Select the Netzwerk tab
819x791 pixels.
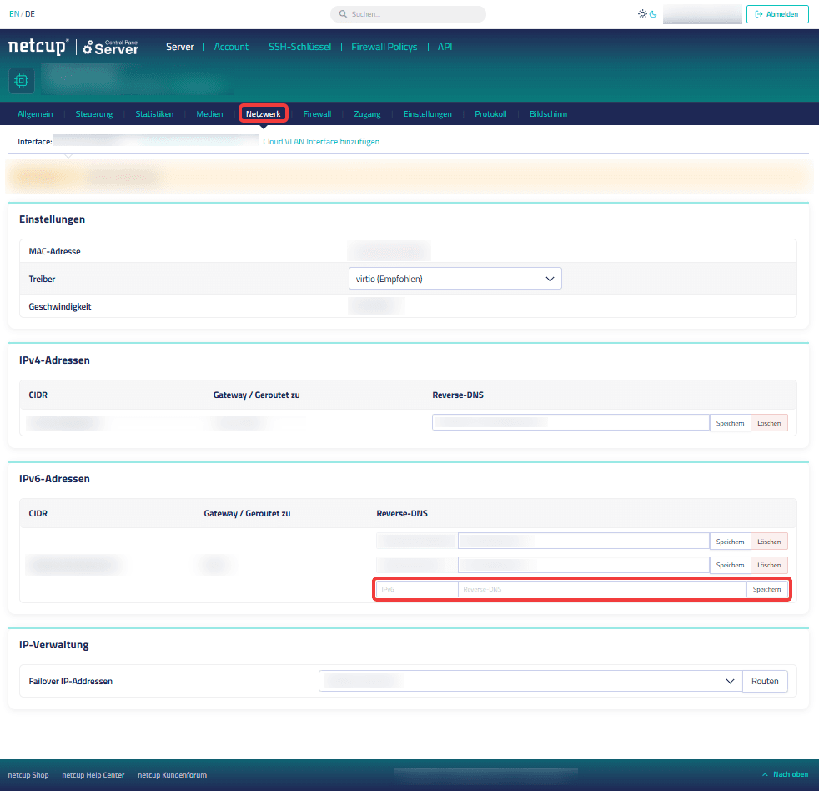pyautogui.click(x=264, y=114)
